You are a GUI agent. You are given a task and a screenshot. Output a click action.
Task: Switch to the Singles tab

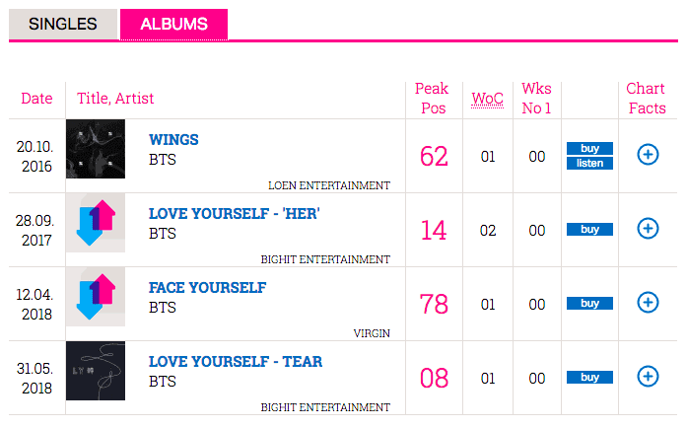(x=63, y=24)
